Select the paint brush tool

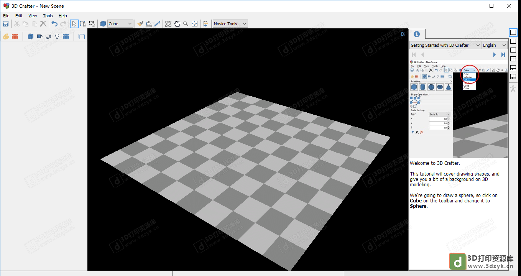point(140,24)
